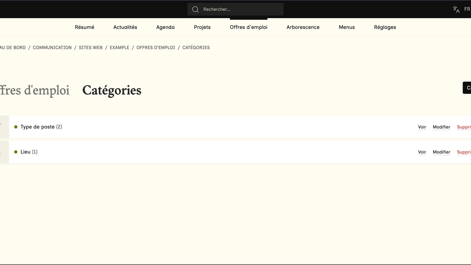Open the Agenda section
The height and width of the screenshot is (265, 471).
coord(165,27)
